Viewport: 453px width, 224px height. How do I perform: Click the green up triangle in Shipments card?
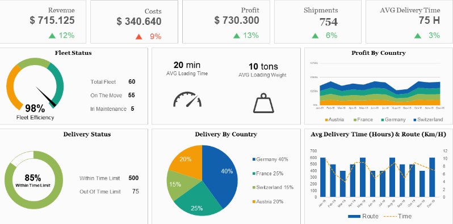pyautogui.click(x=315, y=36)
